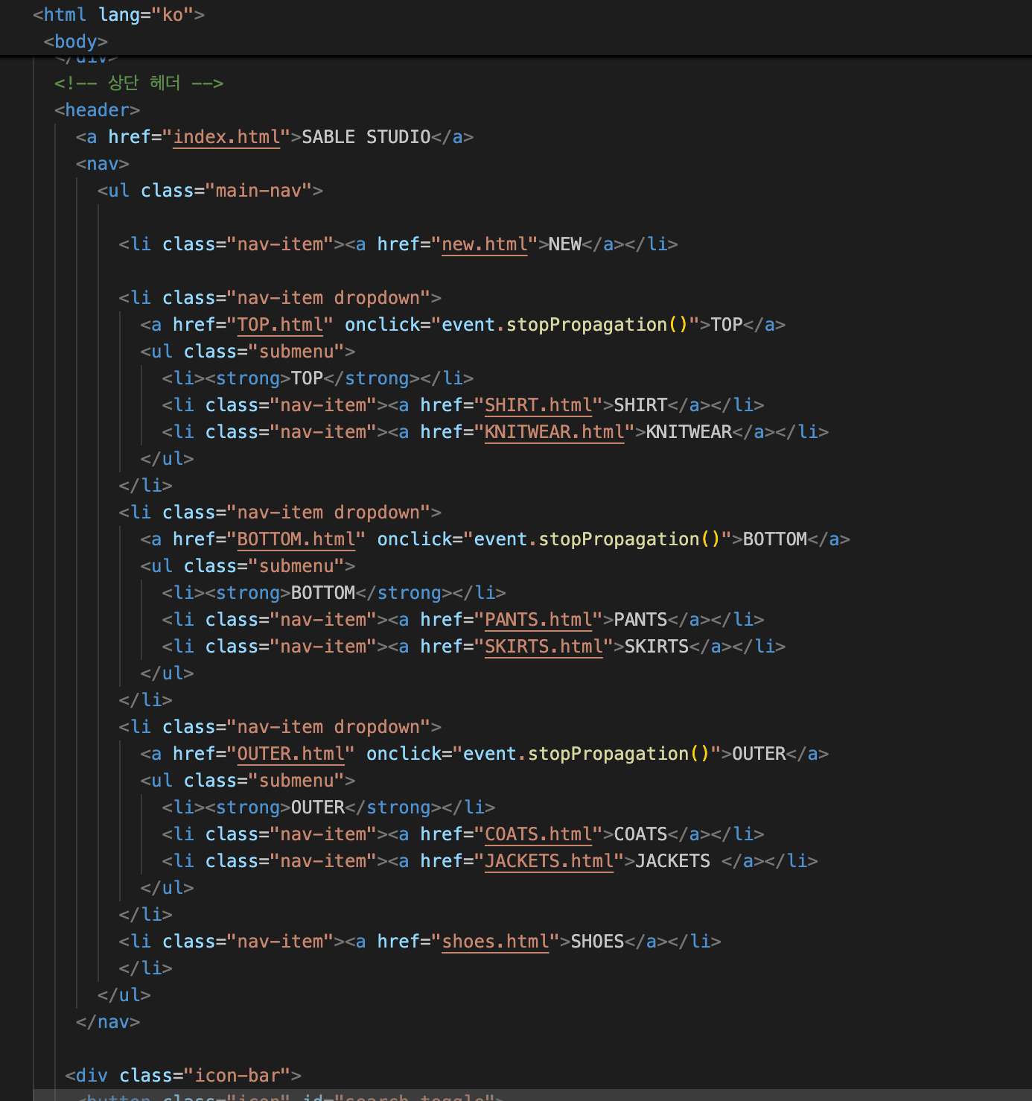1032x1101 pixels.
Task: Click the index.html href link
Action: 226,137
